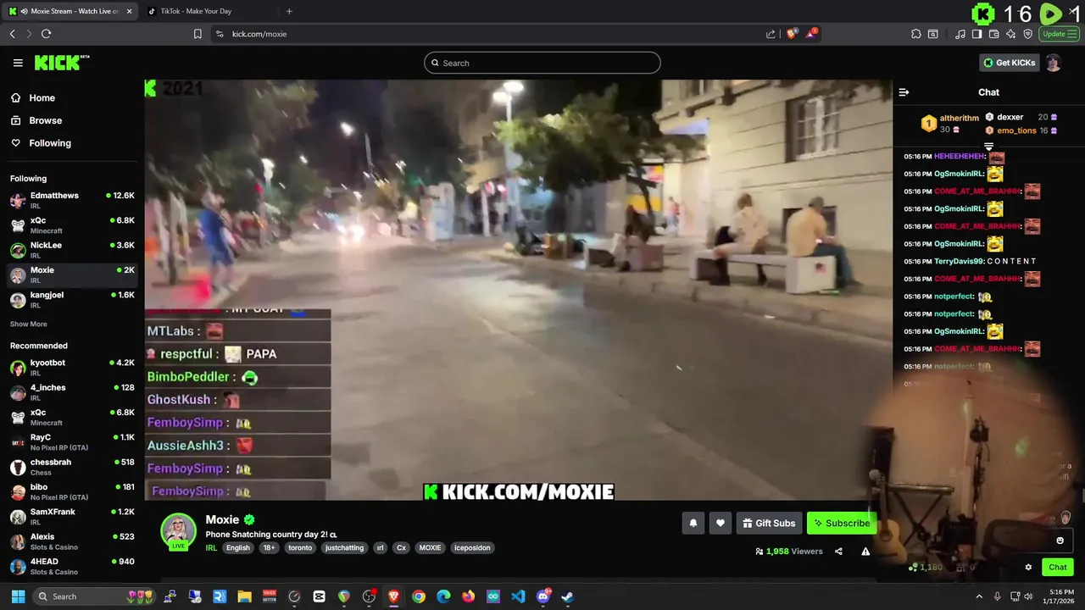Click dexxer gifter in leaderboard
This screenshot has width=1085, height=610.
coord(1010,117)
